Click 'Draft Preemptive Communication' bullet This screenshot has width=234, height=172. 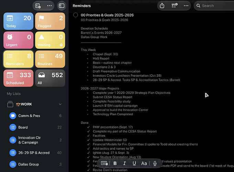(116, 71)
